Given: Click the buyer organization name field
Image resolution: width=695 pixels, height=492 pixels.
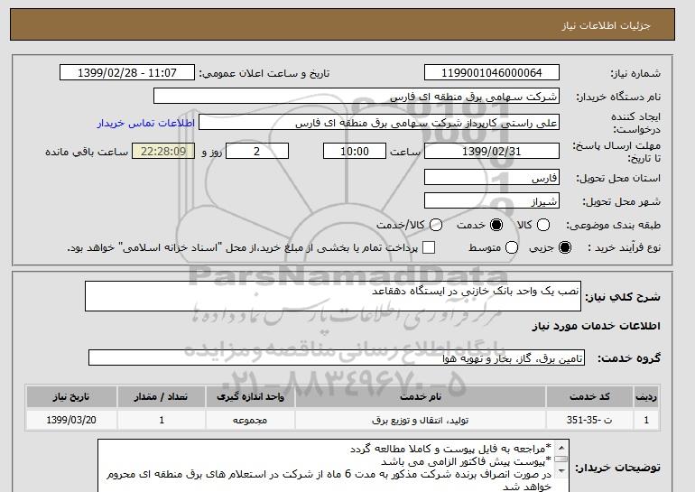Looking at the screenshot, I should [357, 97].
